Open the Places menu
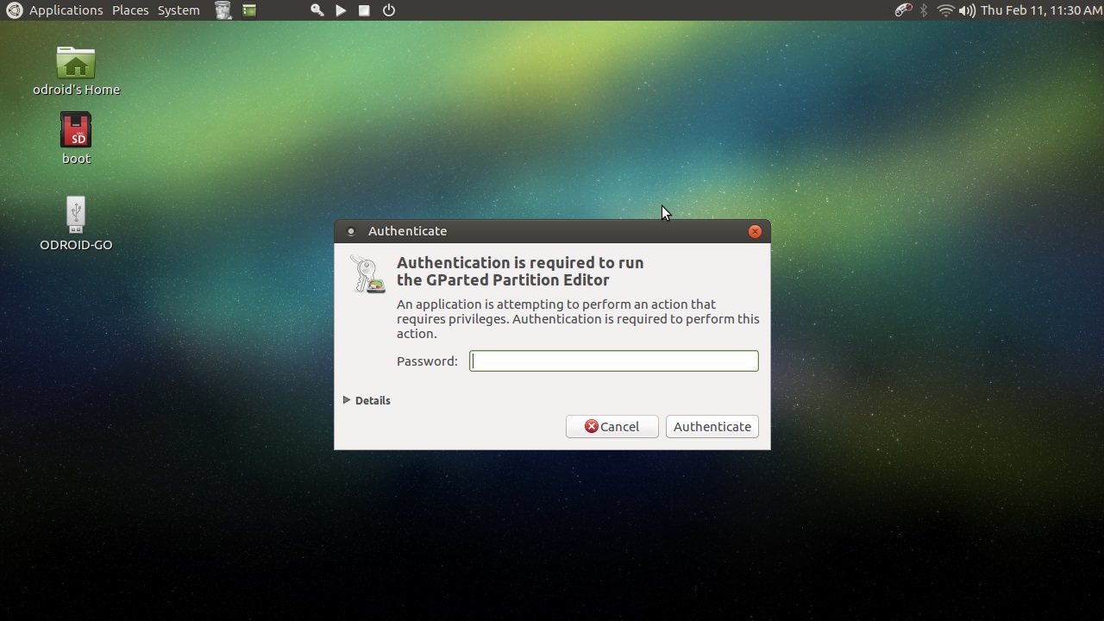 [x=130, y=10]
